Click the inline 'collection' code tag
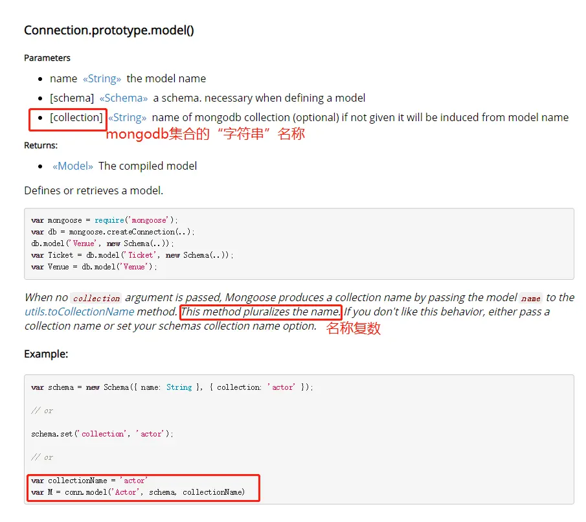586x522 pixels. 96,298
